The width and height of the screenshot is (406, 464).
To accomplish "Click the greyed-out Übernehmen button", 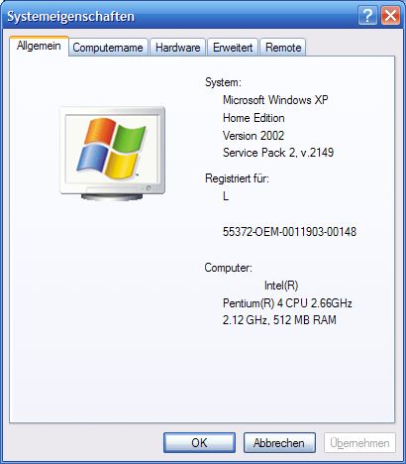I will click(359, 443).
